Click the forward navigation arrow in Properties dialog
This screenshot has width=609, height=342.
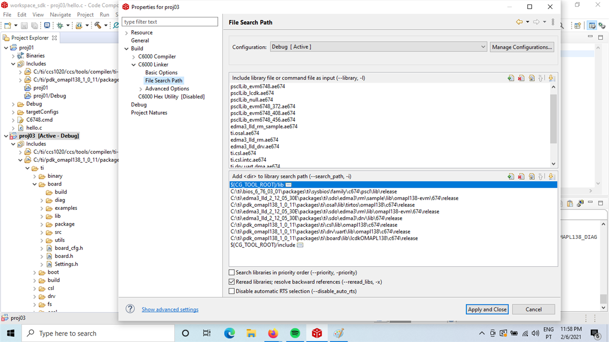[536, 22]
